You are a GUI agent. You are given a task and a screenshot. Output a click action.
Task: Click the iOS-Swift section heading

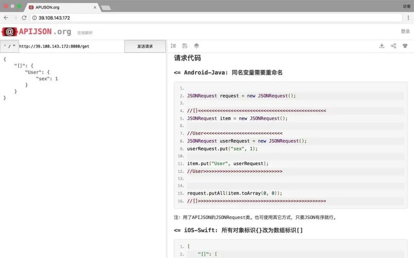[238, 230]
